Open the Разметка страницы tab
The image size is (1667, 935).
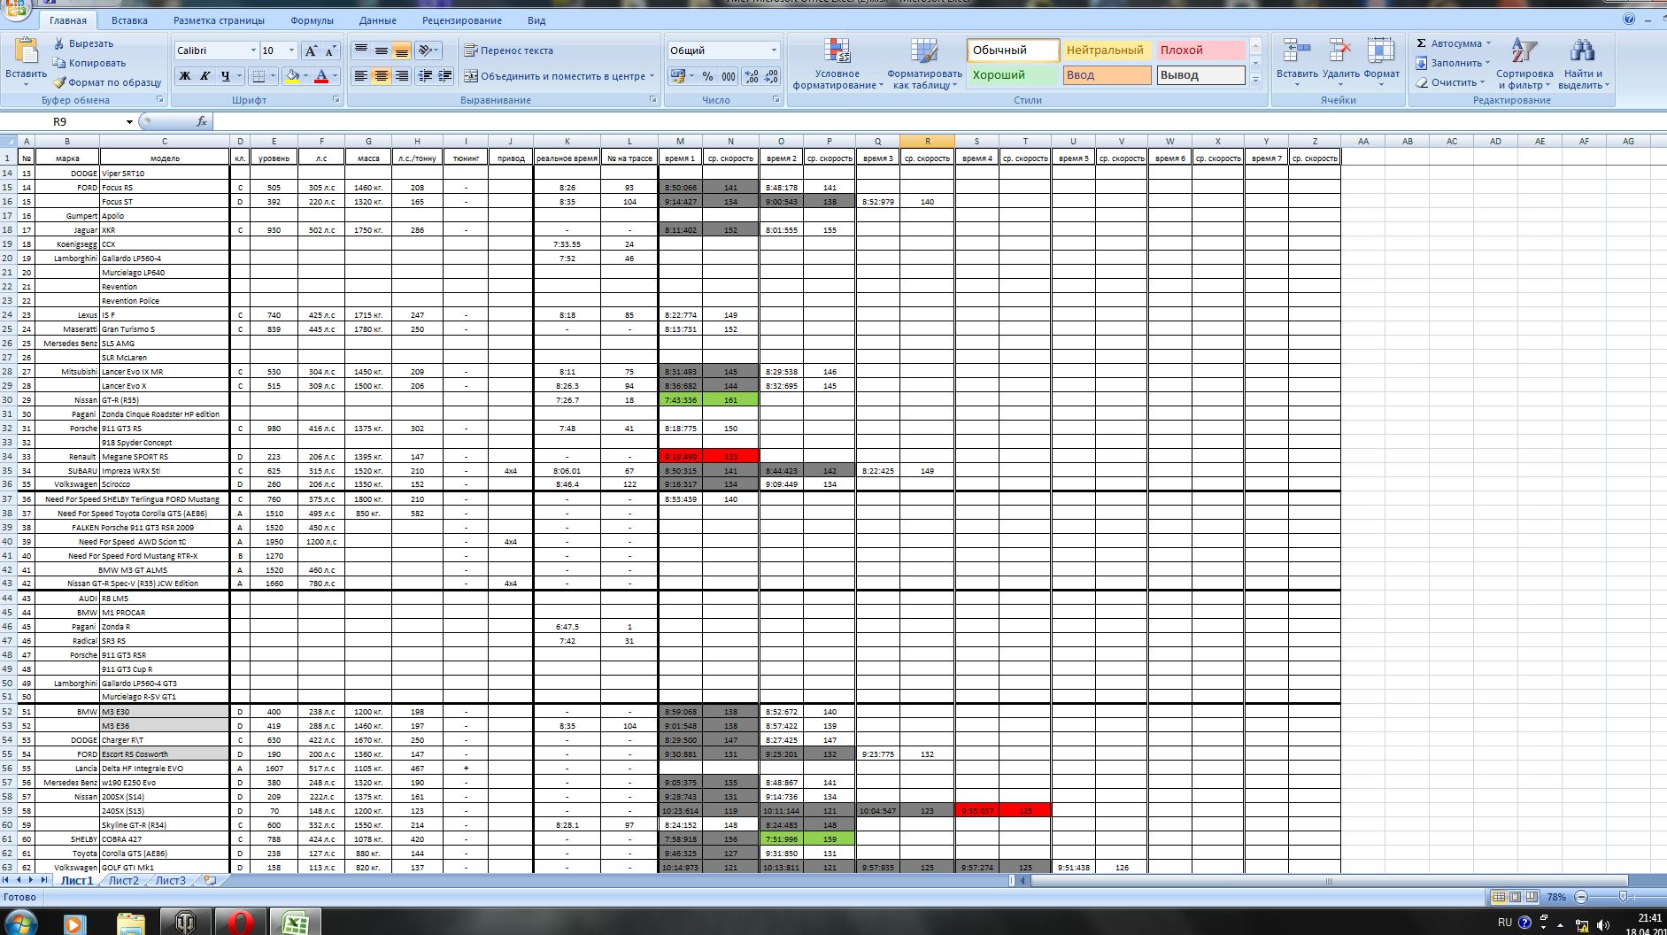pos(219,20)
